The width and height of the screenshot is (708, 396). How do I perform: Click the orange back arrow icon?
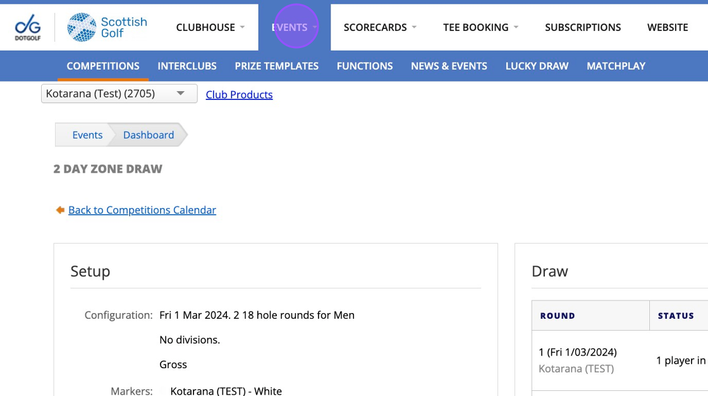pos(60,210)
